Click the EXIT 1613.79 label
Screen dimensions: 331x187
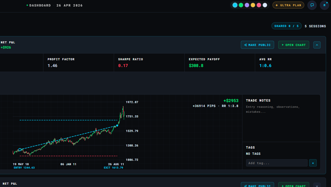pyautogui.click(x=114, y=168)
